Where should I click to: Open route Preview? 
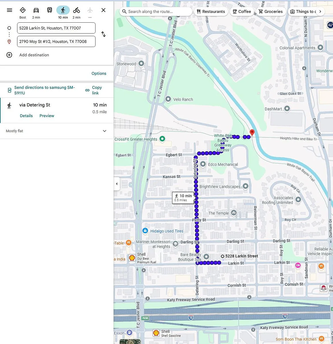coord(47,116)
